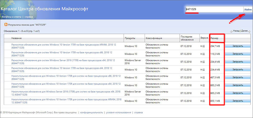This screenshot has height=118, width=253.
Task: Click the right arrow icon next to Далее
Action: [x=250, y=31]
